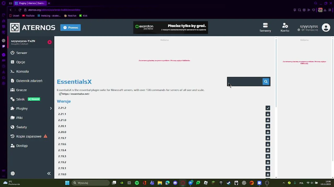334x187 pixels.
Task: Download EssentialsX version 2.19.6
Action: pos(268,144)
